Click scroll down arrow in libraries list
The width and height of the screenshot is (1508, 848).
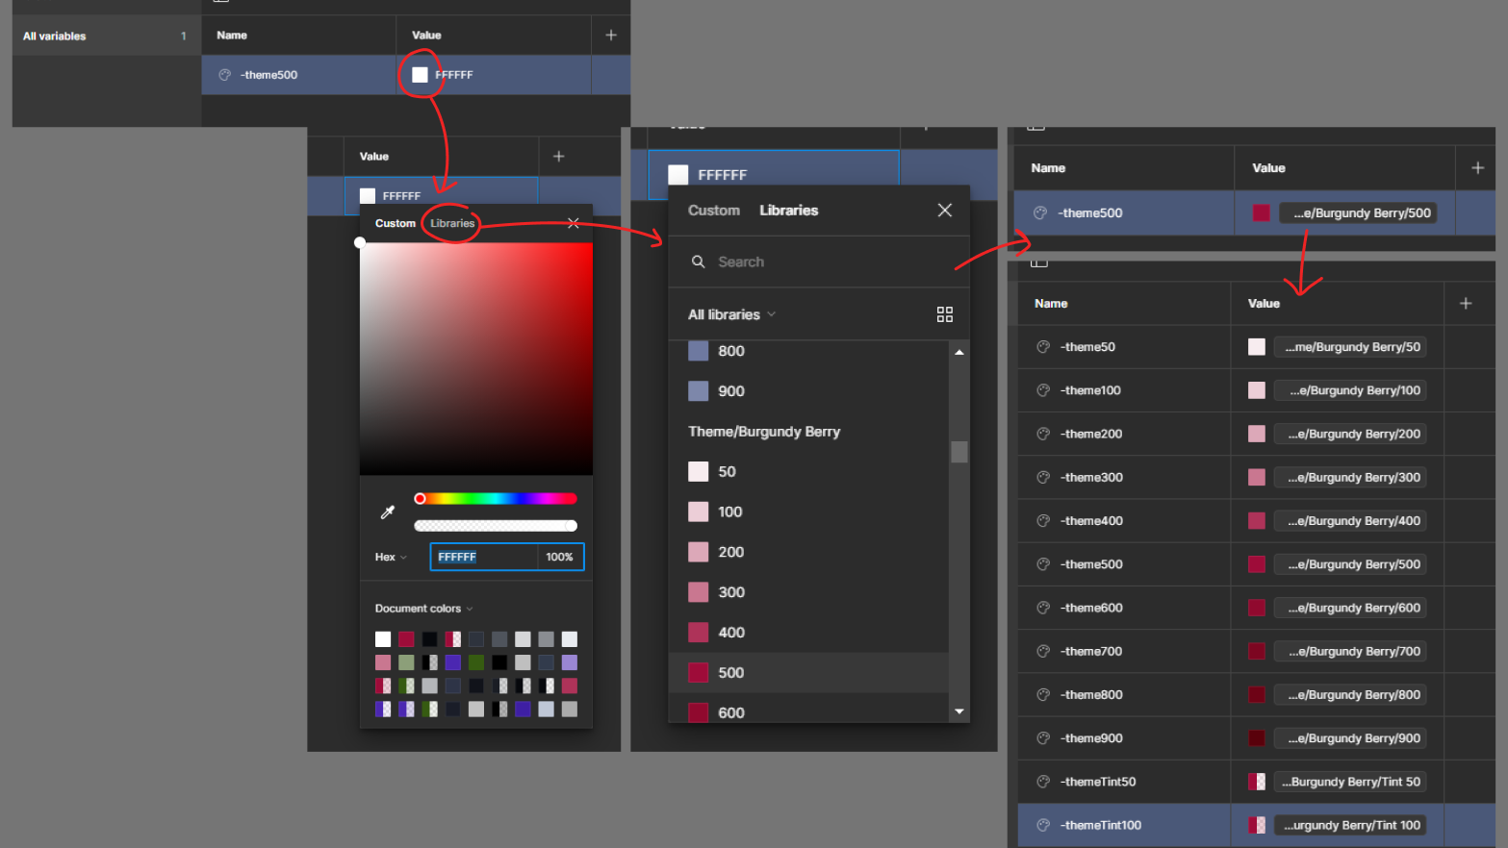pos(959,711)
